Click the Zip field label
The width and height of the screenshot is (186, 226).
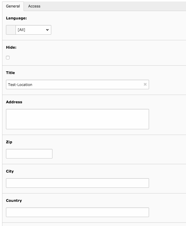9,142
